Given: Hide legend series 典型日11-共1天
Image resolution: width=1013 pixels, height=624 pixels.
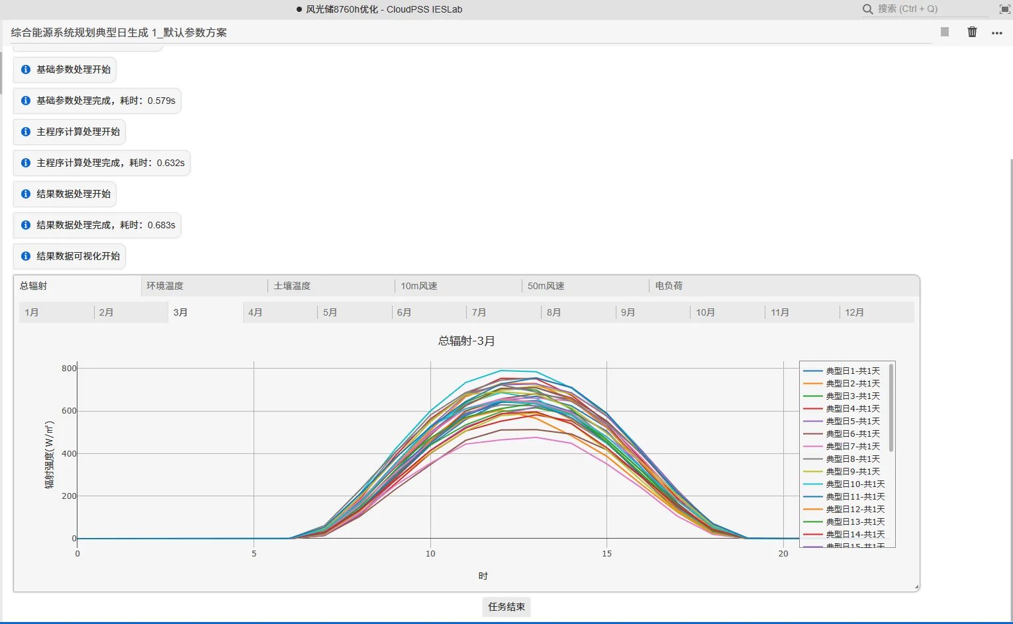Looking at the screenshot, I should [x=844, y=497].
